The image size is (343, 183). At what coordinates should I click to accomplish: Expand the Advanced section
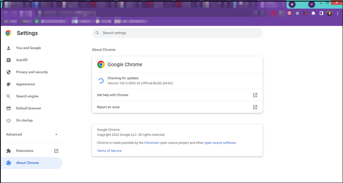point(32,135)
